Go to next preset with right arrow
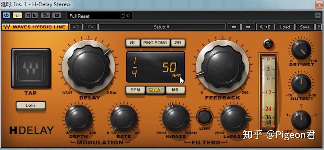 point(248,27)
